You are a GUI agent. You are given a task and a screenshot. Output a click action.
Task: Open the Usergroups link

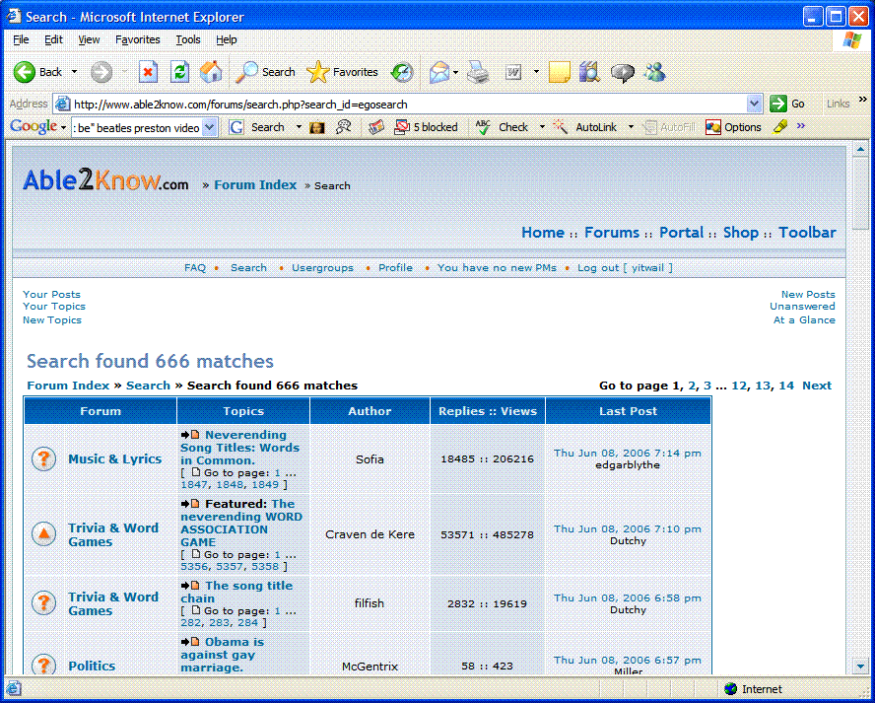point(322,267)
